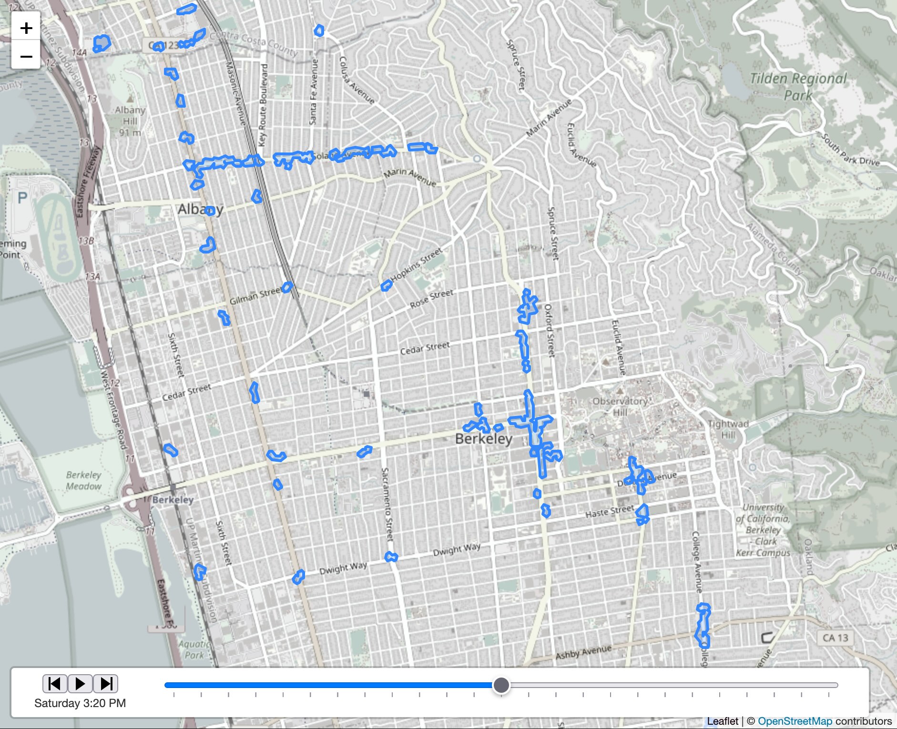Step back to the previous time frame

pos(55,684)
